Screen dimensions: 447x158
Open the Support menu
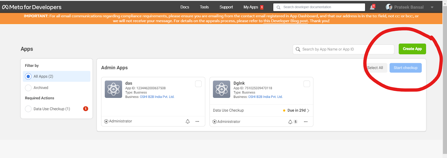(x=226, y=7)
